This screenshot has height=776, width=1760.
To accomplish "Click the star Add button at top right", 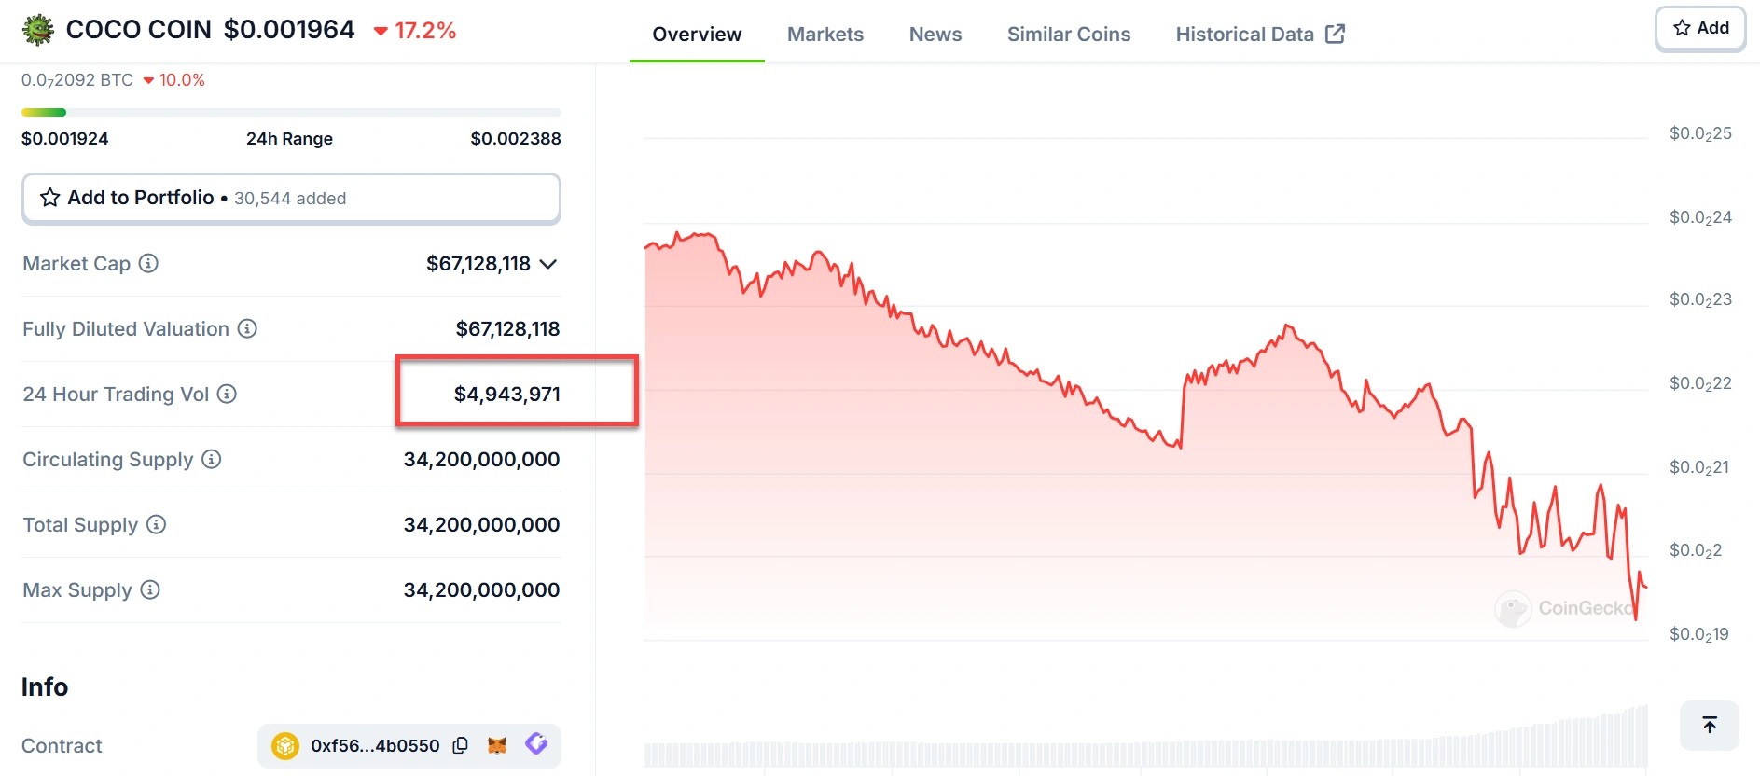I will point(1700,28).
